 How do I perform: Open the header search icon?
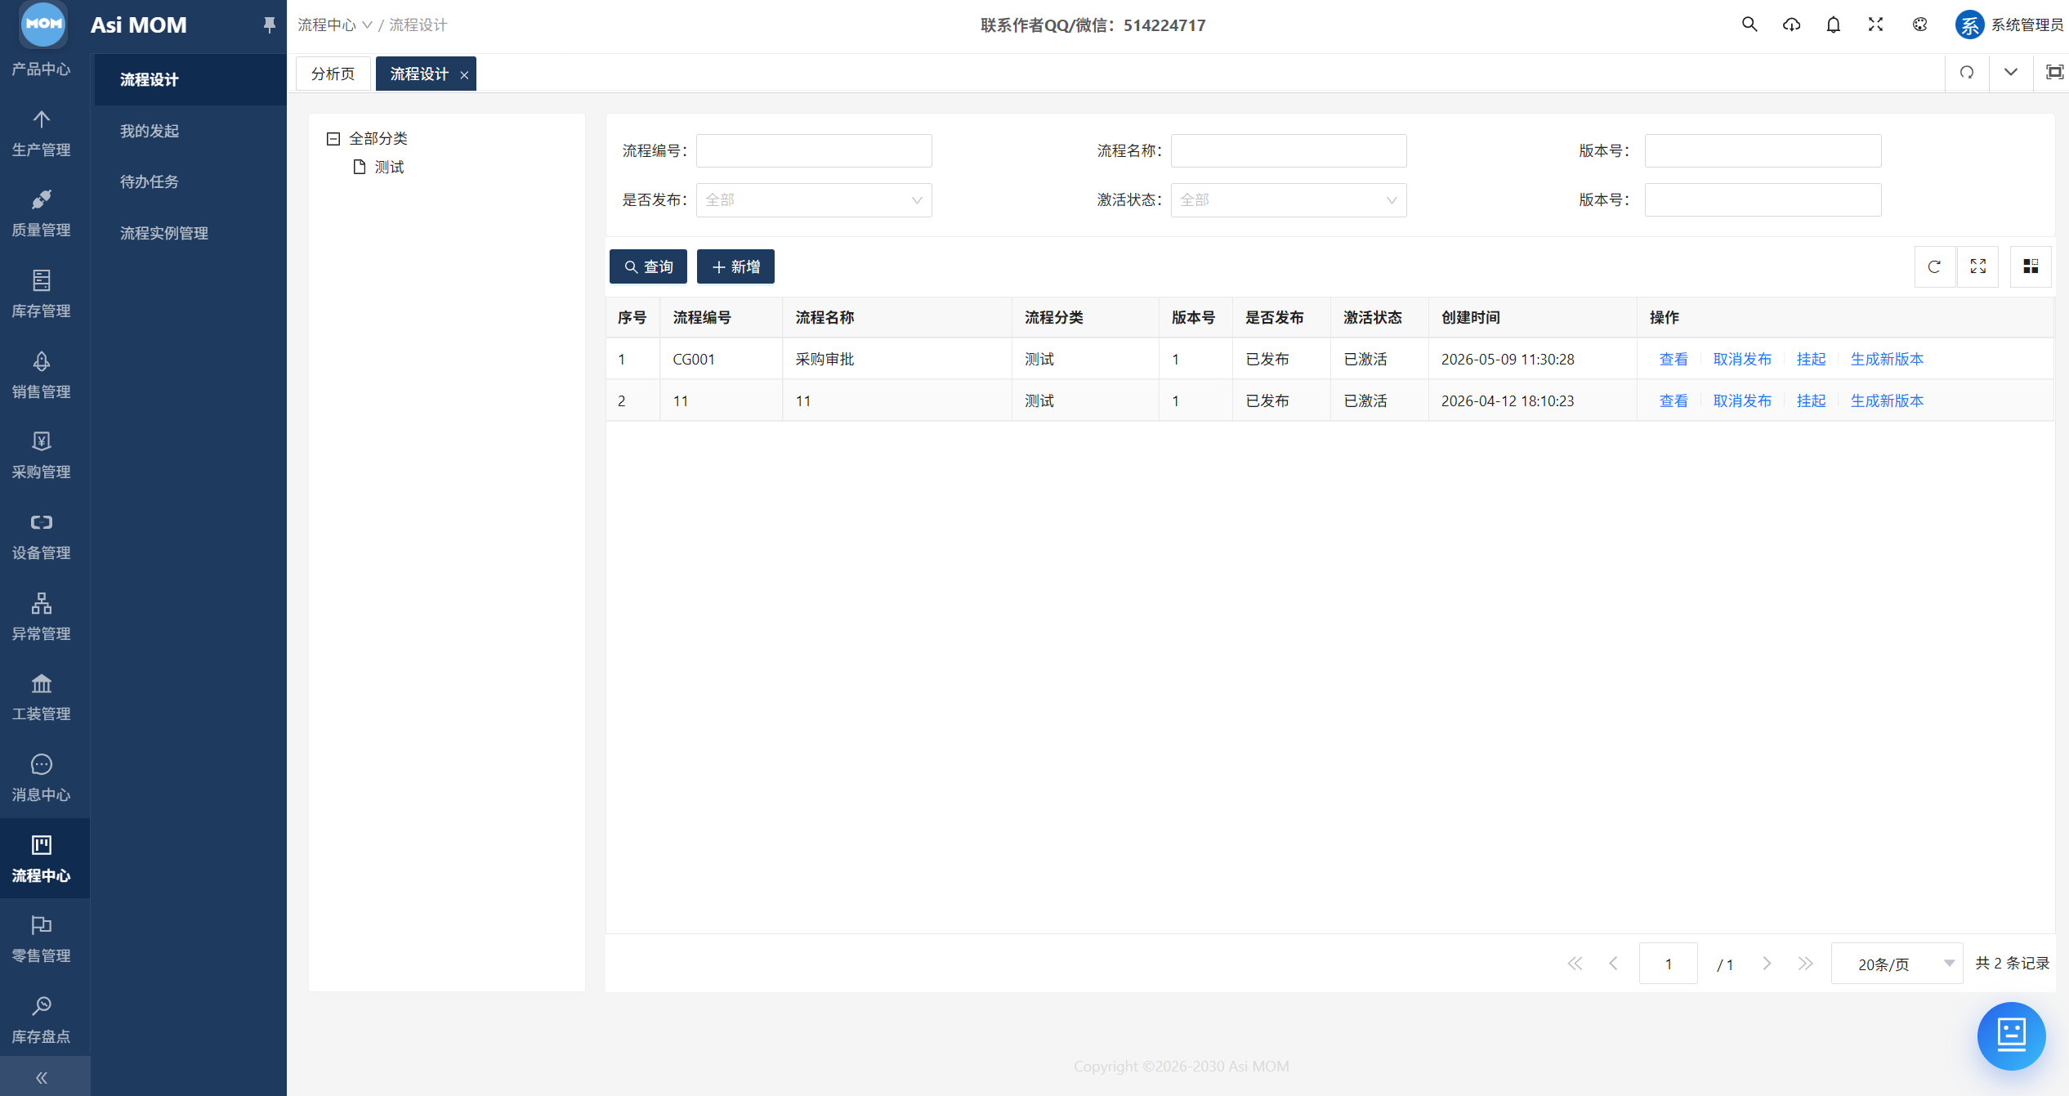1749,25
